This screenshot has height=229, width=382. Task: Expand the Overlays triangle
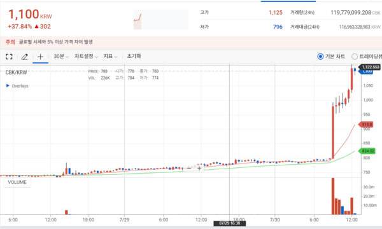point(8,86)
